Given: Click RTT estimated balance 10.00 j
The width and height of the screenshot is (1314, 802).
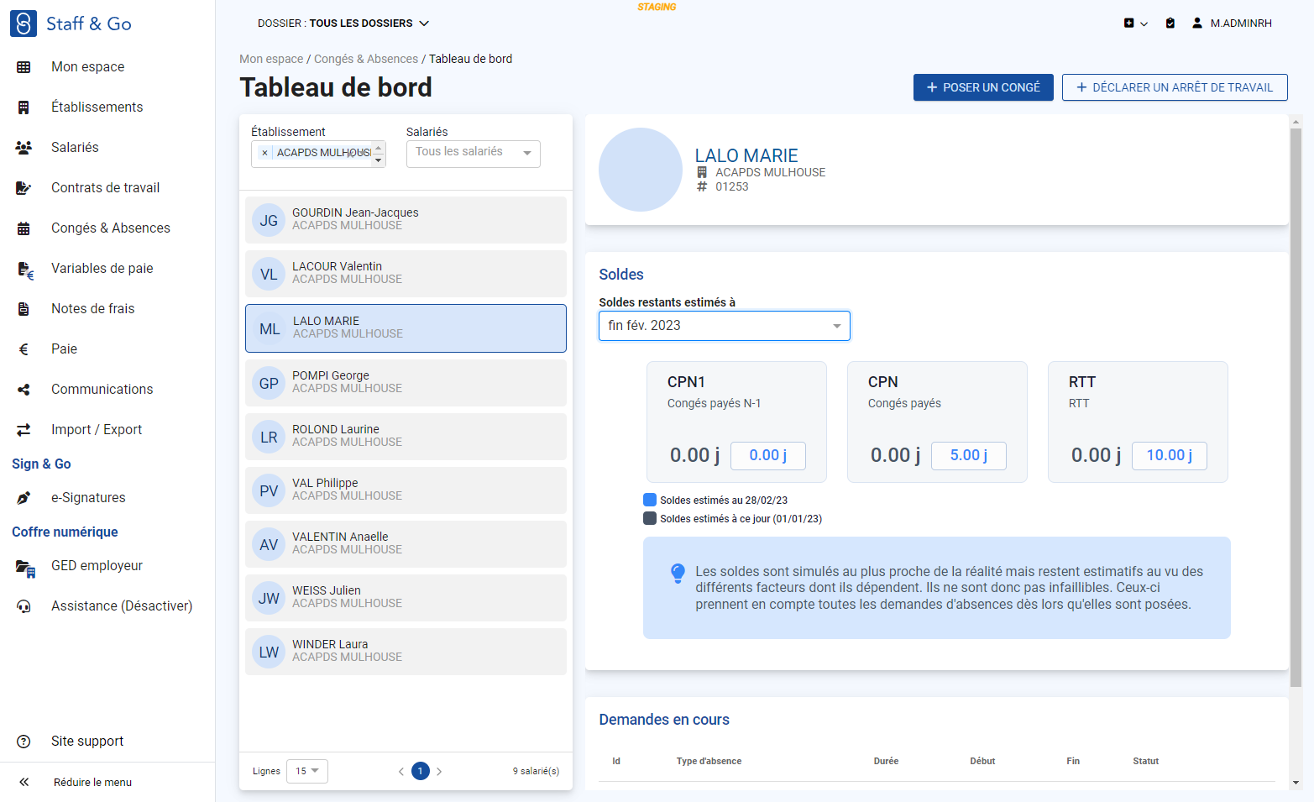Looking at the screenshot, I should [1170, 455].
